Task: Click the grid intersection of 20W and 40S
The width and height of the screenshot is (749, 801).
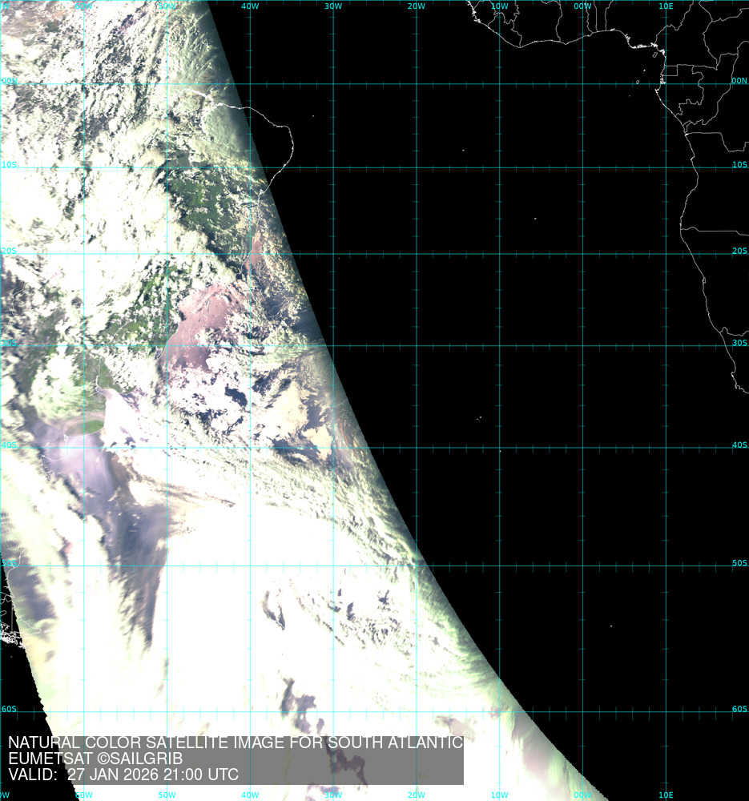Action: (x=417, y=447)
